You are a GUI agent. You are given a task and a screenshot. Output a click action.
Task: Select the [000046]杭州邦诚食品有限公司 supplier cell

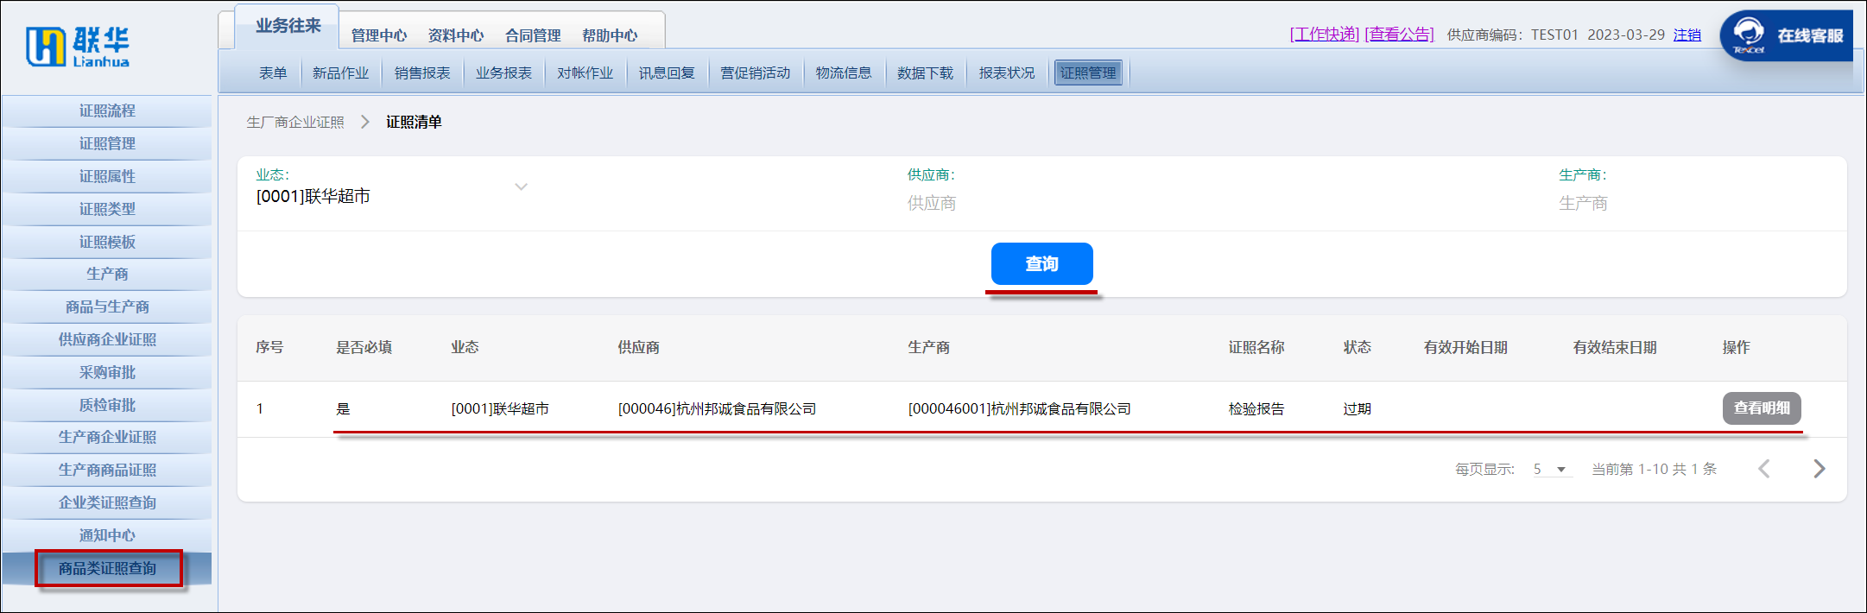click(x=717, y=408)
